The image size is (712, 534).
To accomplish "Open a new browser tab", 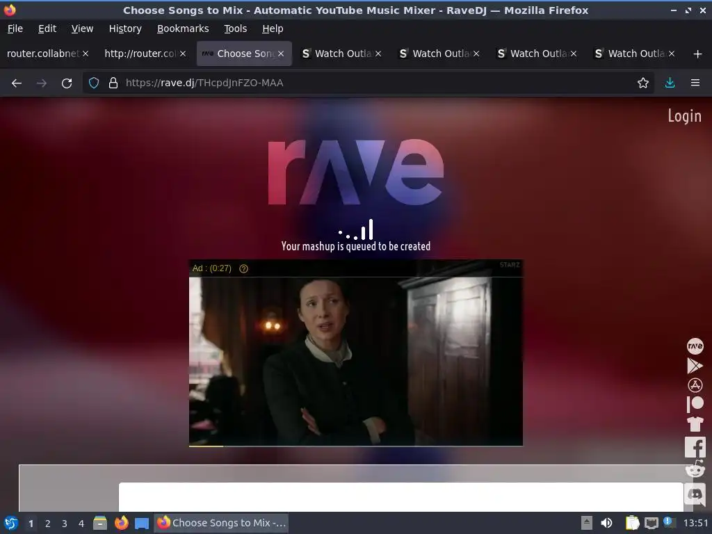I will pos(697,54).
